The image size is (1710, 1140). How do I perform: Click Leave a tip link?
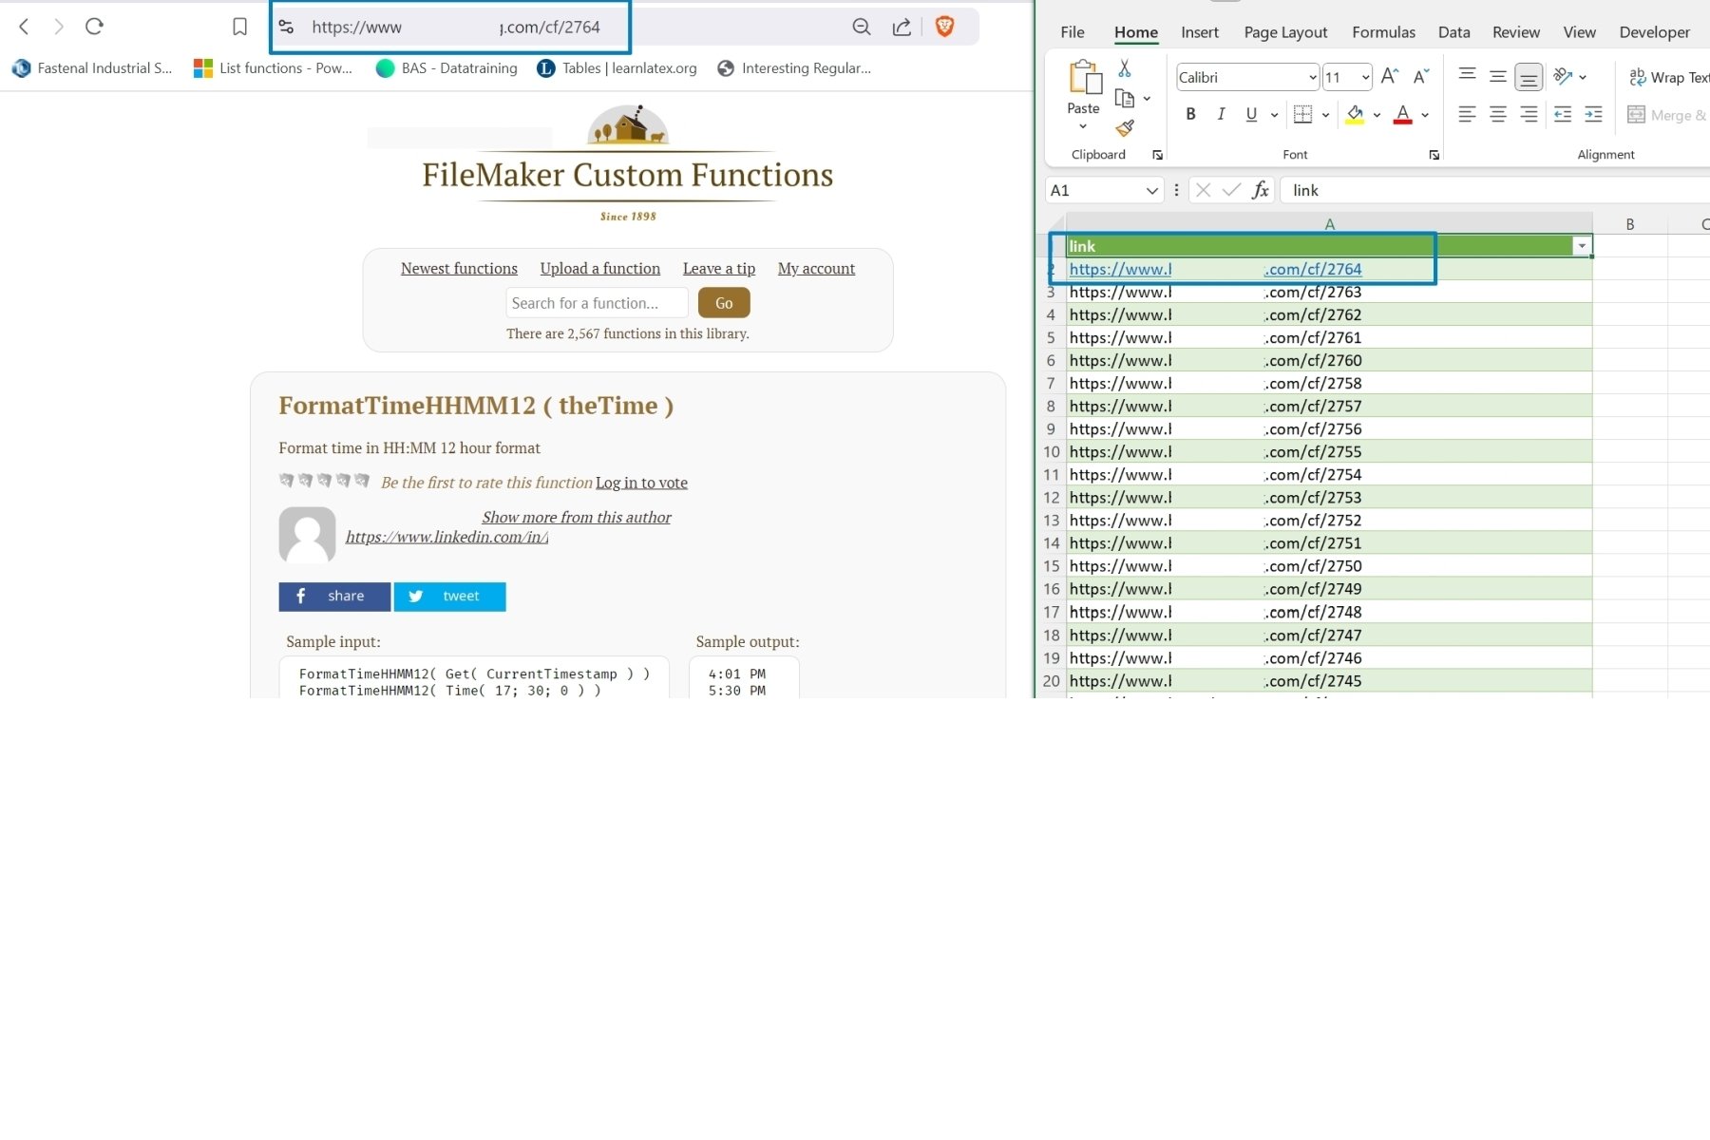[719, 269]
